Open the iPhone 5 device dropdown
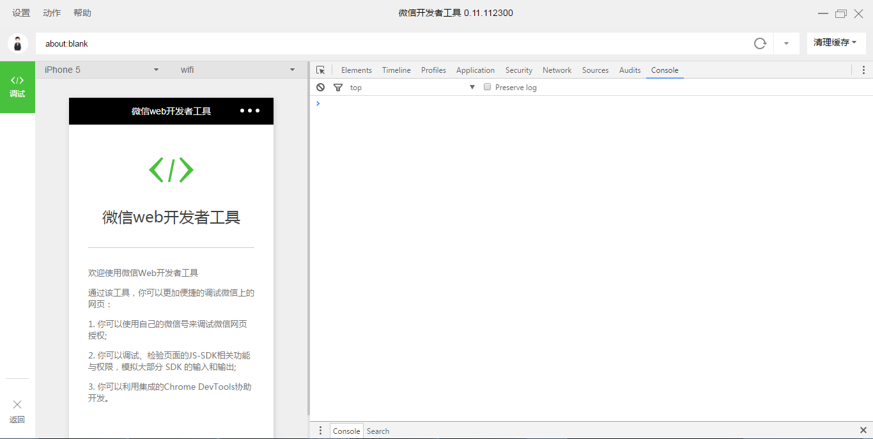 click(x=102, y=70)
